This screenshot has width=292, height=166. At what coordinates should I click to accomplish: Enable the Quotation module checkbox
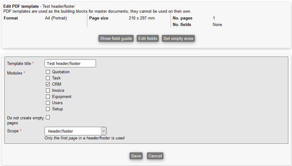(48, 72)
